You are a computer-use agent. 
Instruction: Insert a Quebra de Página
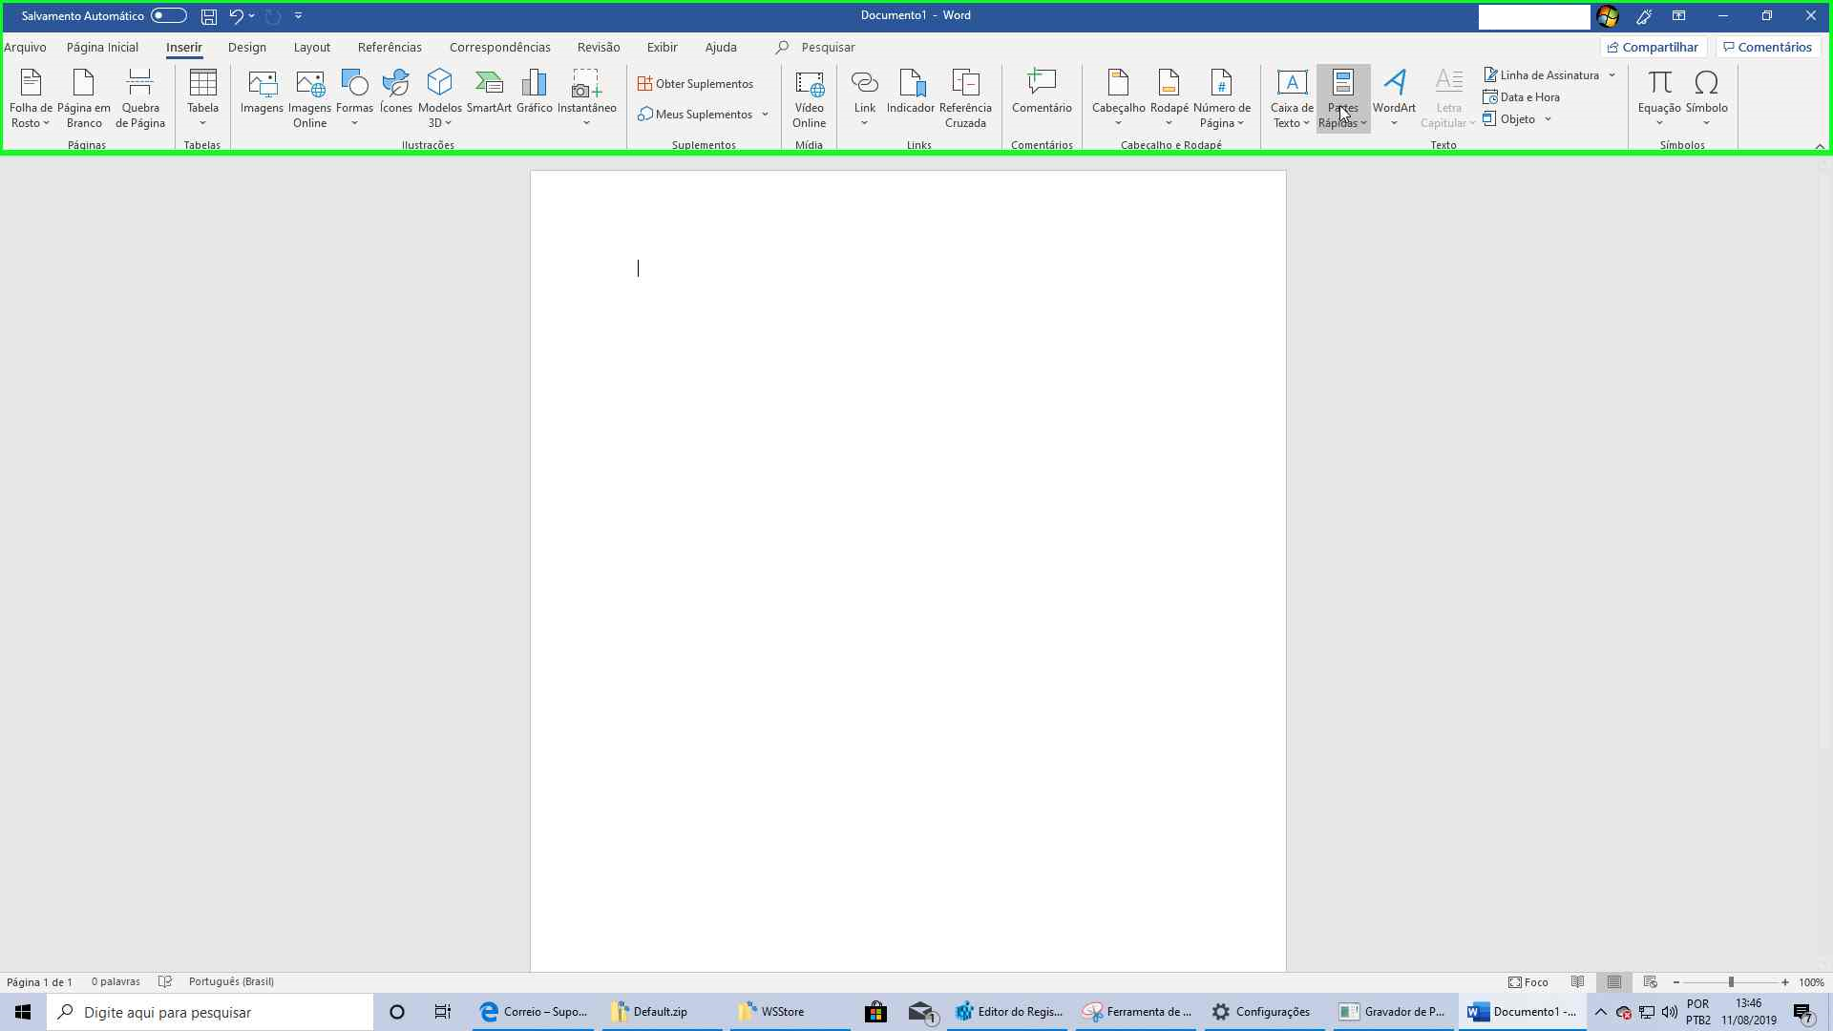pos(140,98)
